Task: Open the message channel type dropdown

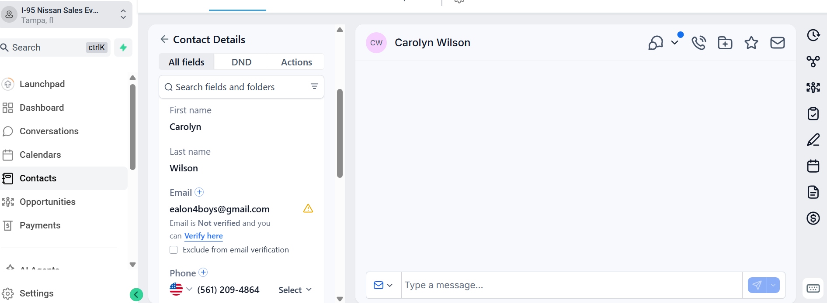Action: (383, 285)
